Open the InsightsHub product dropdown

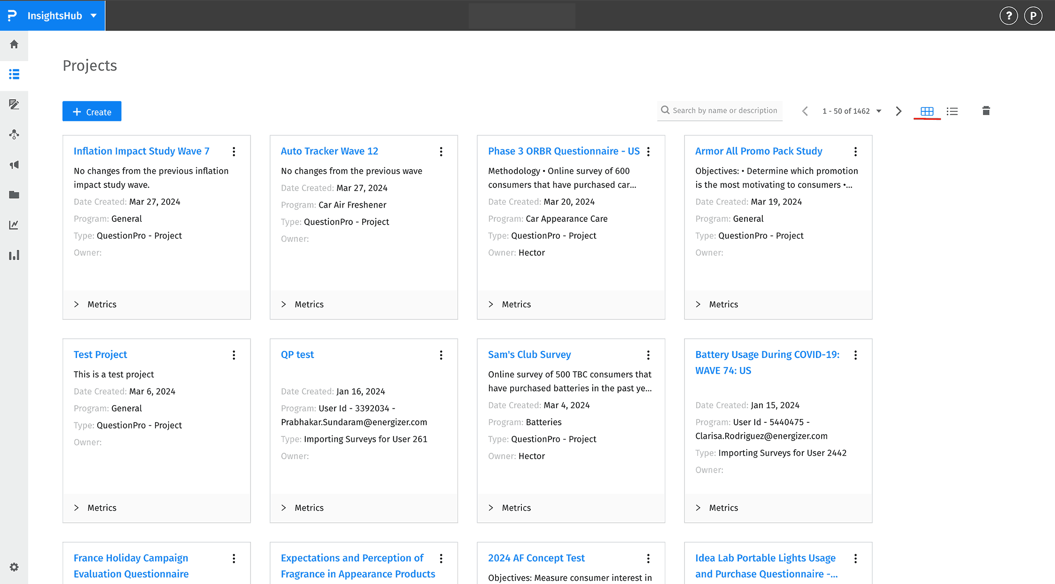(93, 16)
